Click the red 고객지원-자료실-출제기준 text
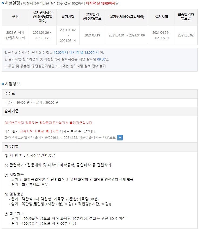The image size is (199, 232). tap(39, 131)
